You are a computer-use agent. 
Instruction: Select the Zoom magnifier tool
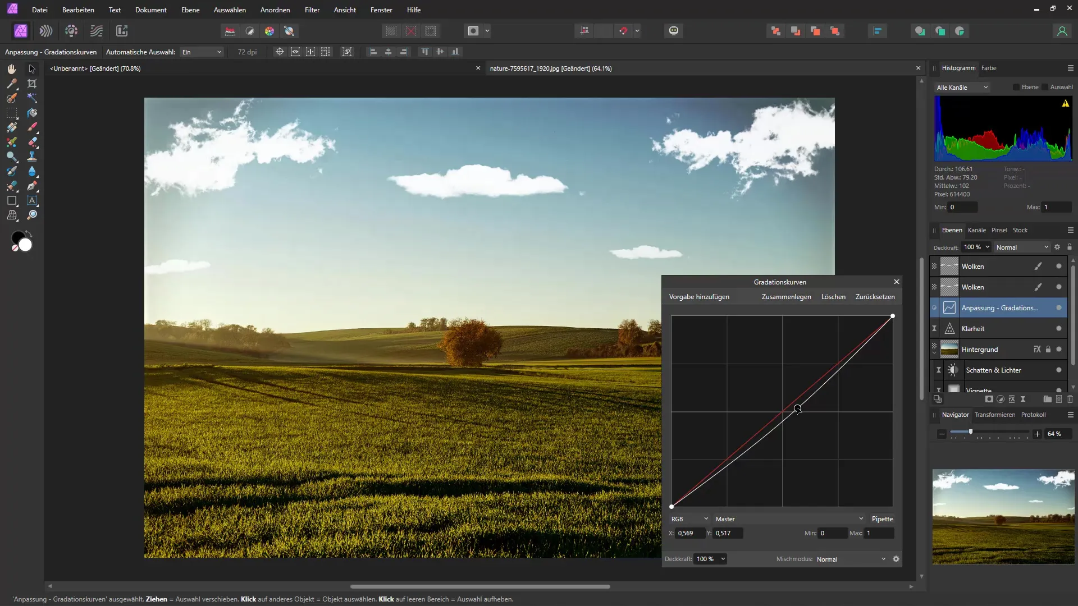click(32, 215)
